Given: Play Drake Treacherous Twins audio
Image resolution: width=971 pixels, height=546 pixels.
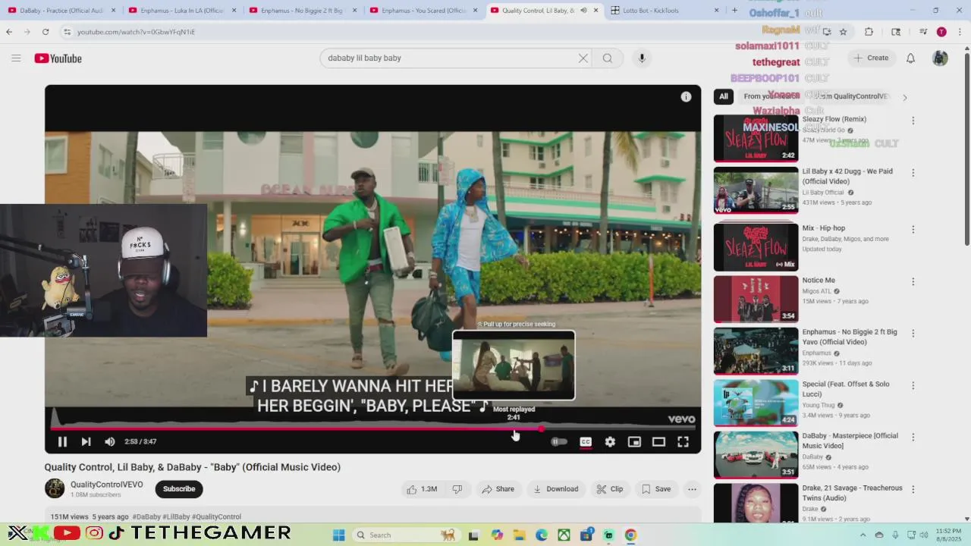Looking at the screenshot, I should [756, 504].
